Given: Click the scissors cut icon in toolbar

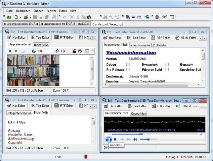Looking at the screenshot, I should [77, 17].
